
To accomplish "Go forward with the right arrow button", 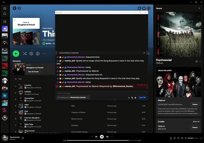I will [x=19, y=8].
